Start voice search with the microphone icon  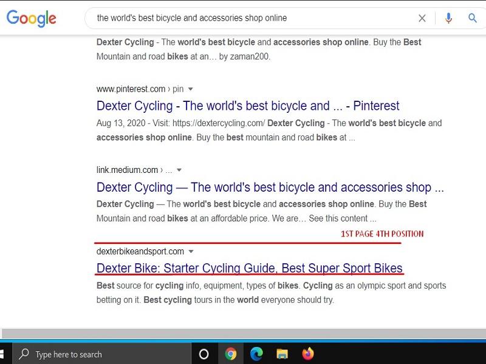[x=448, y=19]
